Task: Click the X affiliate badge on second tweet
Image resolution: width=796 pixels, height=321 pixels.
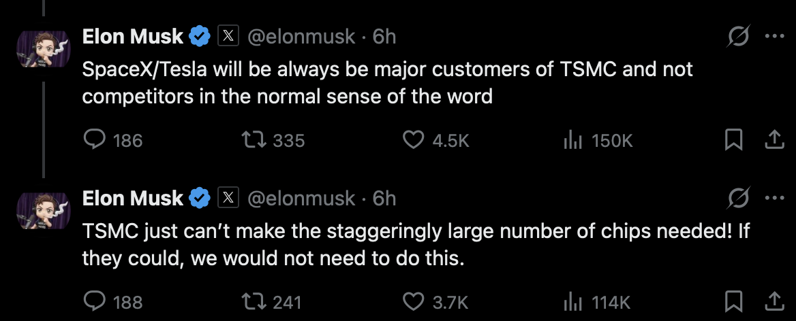Action: point(228,199)
